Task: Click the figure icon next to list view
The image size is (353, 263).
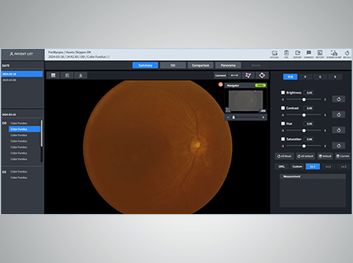Action: 81,75
